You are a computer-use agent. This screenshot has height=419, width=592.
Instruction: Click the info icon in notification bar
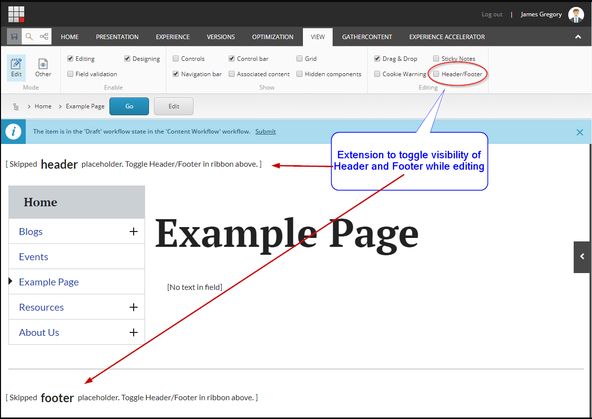[13, 132]
